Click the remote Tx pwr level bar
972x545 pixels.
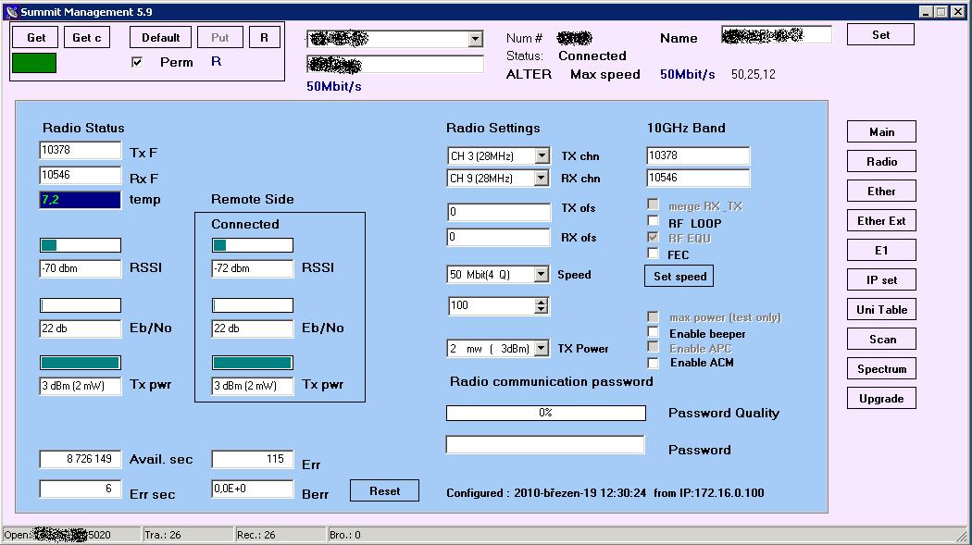(x=253, y=363)
